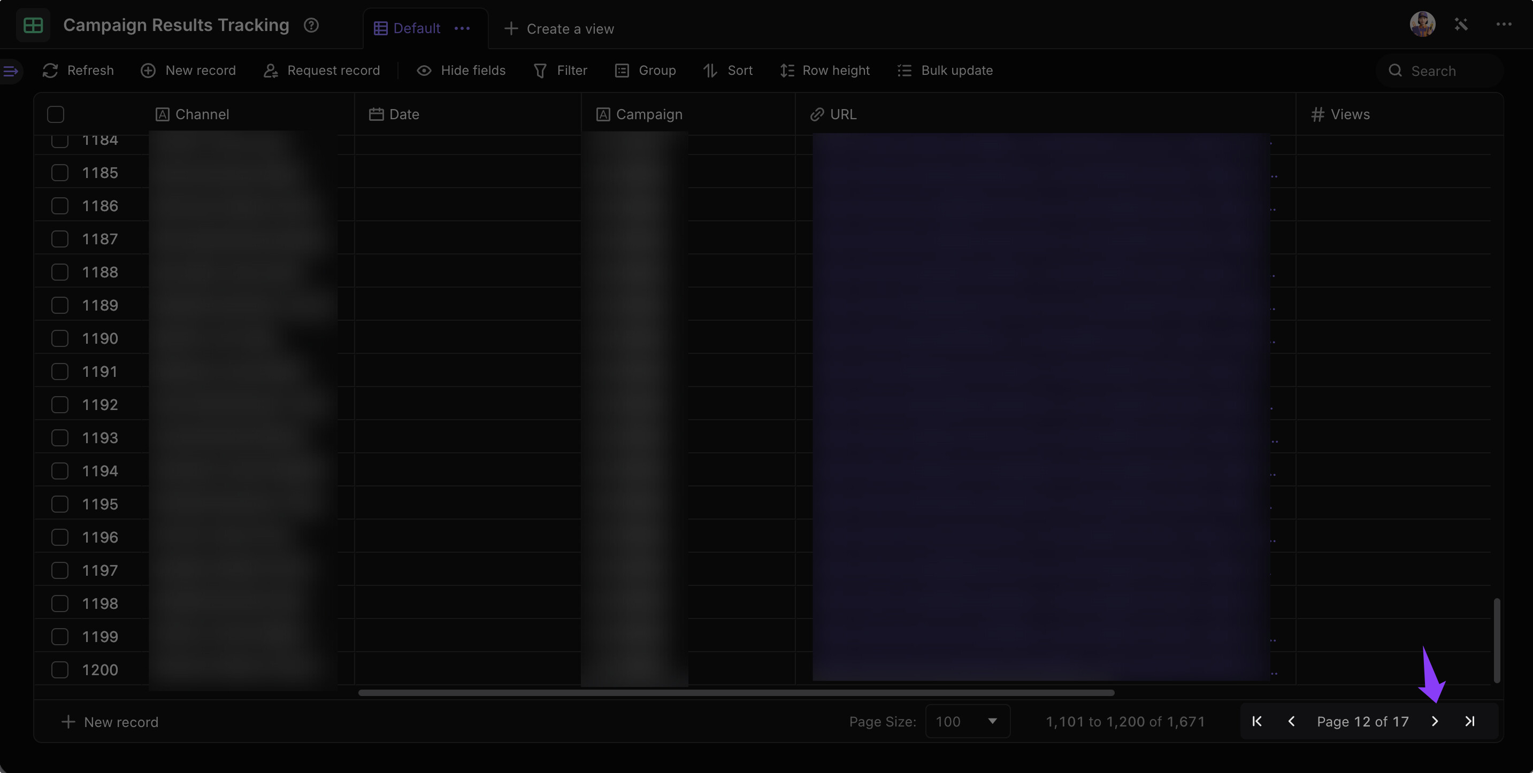Open the top-right more options menu
Screen dimensions: 1533x773
coord(1503,25)
